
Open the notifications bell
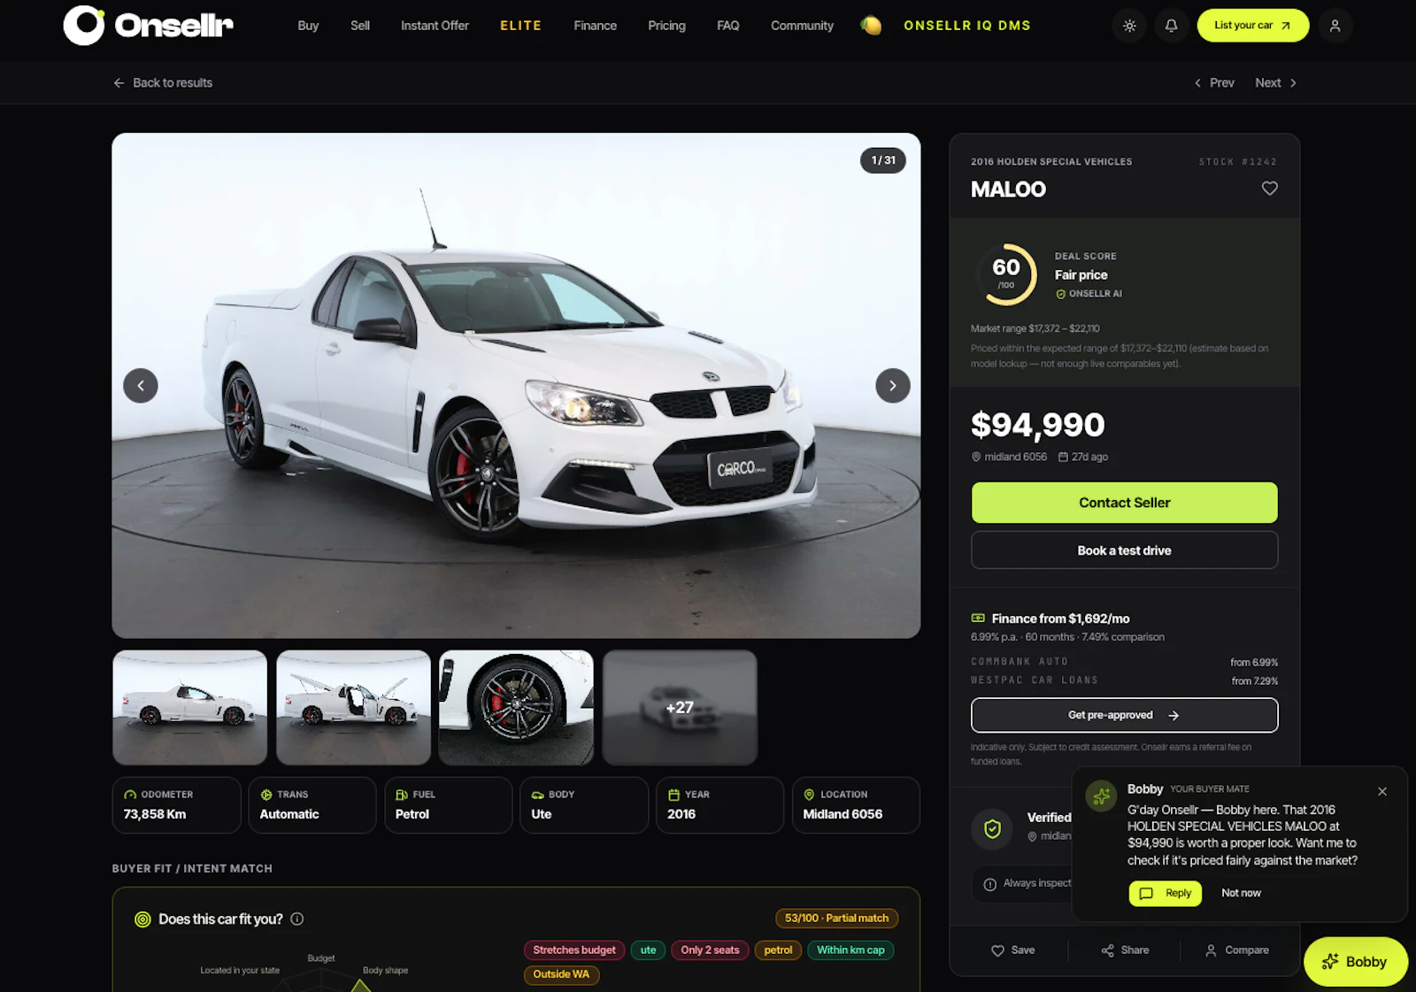(x=1171, y=26)
